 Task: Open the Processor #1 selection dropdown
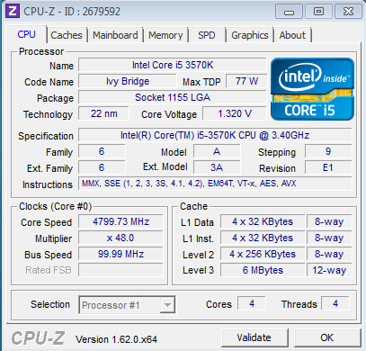[127, 305]
